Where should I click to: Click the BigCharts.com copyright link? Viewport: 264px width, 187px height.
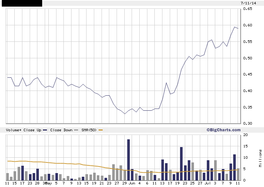click(223, 130)
